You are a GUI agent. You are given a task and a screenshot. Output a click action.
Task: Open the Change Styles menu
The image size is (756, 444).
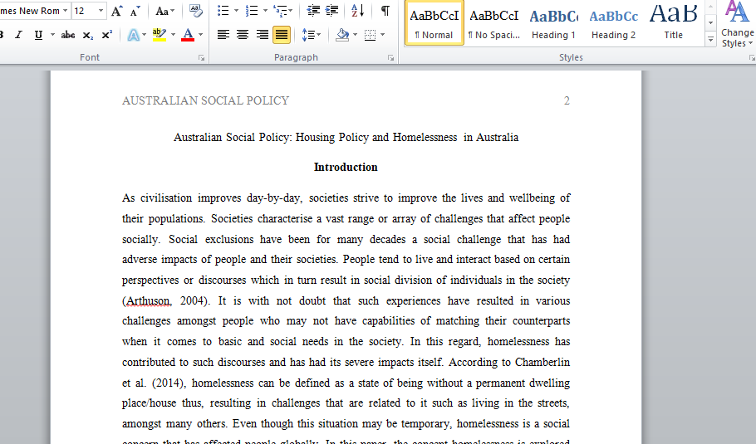[737, 24]
